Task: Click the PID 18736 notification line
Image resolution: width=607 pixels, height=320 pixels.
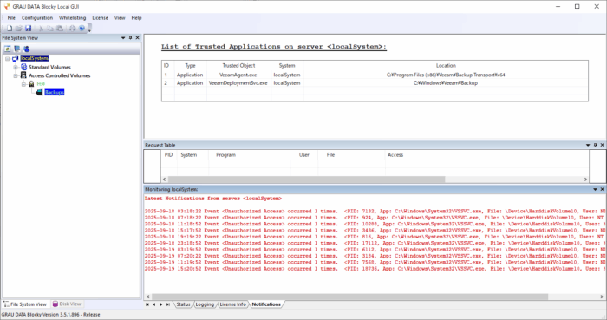Action: point(375,269)
